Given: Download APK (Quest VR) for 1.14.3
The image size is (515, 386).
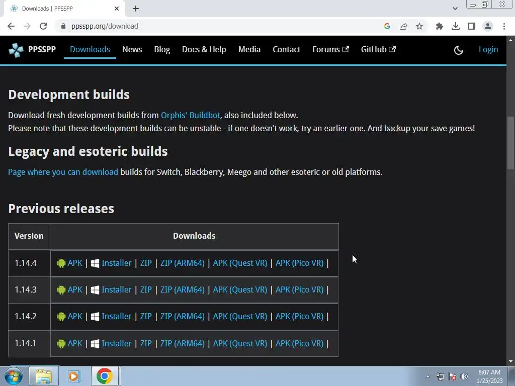Looking at the screenshot, I should coord(240,289).
